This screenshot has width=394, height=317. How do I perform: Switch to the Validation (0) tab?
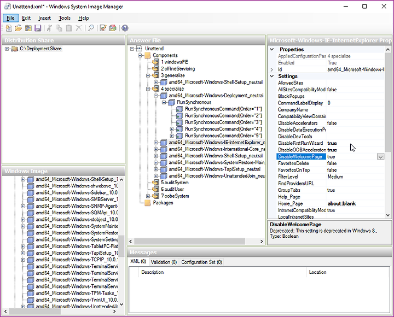point(164,262)
